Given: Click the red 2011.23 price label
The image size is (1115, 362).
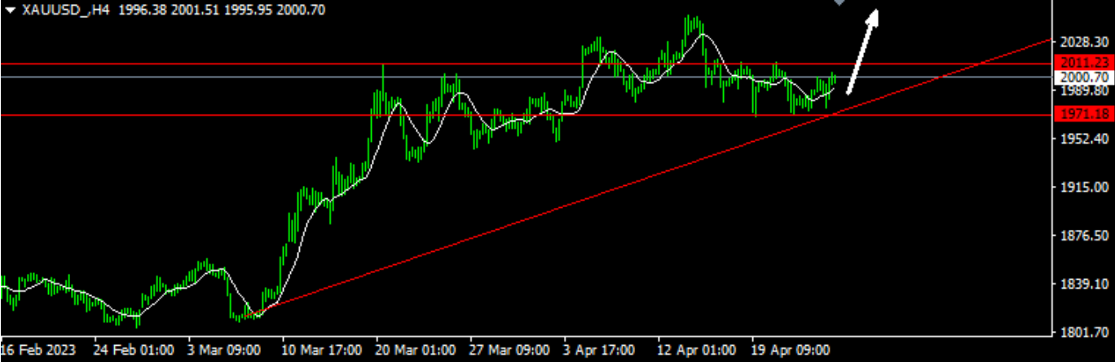Looking at the screenshot, I should tap(1083, 63).
